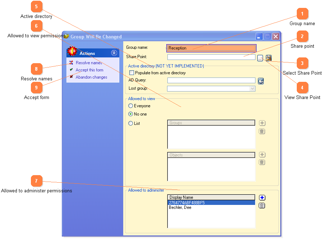The height and width of the screenshot is (239, 323).
Task: Click the Display Name column header
Action: (211, 197)
